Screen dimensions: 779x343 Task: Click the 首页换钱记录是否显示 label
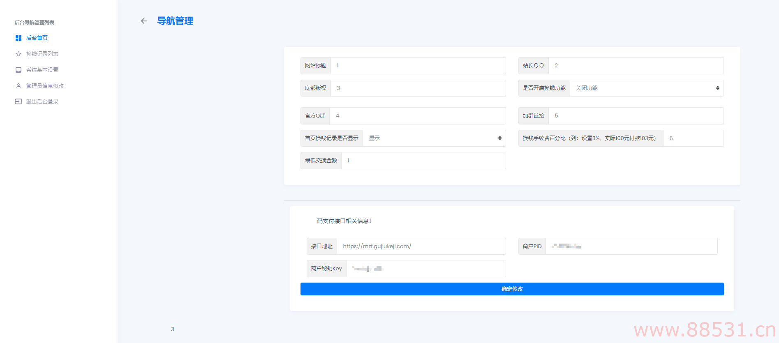(332, 138)
